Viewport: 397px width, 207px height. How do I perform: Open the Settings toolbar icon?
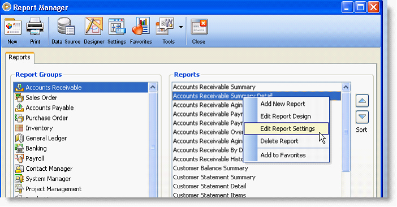point(117,27)
